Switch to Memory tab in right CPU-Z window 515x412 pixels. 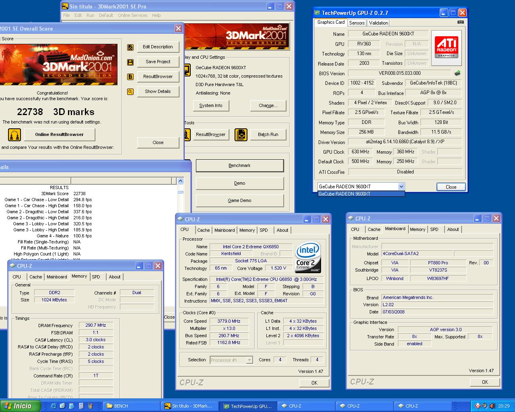tap(418, 229)
